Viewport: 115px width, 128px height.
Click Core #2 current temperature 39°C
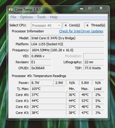click(x=48, y=107)
